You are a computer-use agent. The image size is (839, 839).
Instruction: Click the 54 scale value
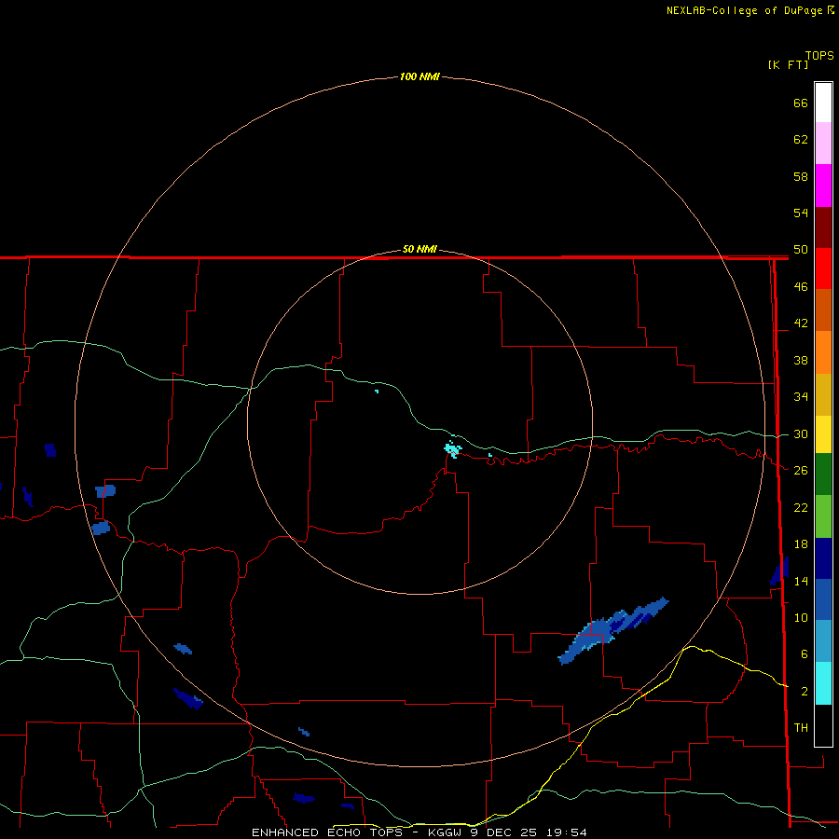point(801,213)
